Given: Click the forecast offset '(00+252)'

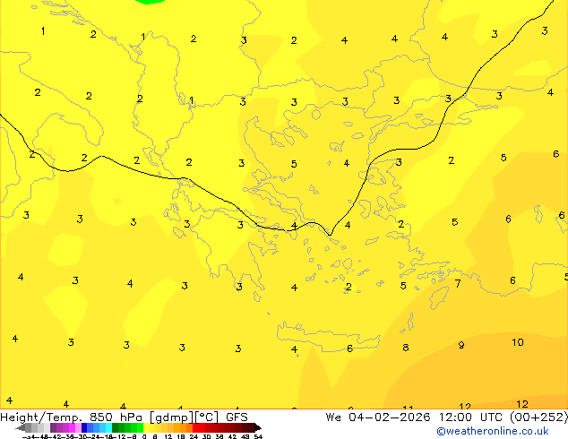Looking at the screenshot, I should coord(539,417).
